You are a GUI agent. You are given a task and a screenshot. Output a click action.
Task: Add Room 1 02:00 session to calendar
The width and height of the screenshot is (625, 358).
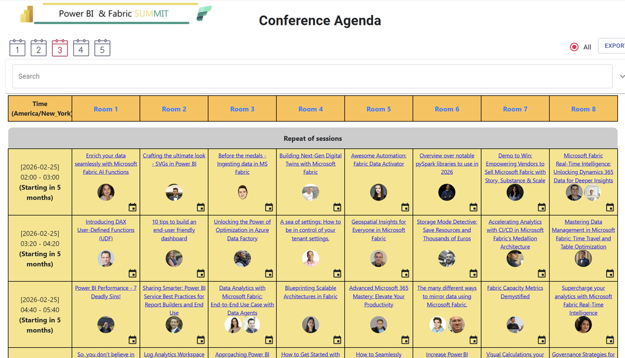tap(132, 208)
